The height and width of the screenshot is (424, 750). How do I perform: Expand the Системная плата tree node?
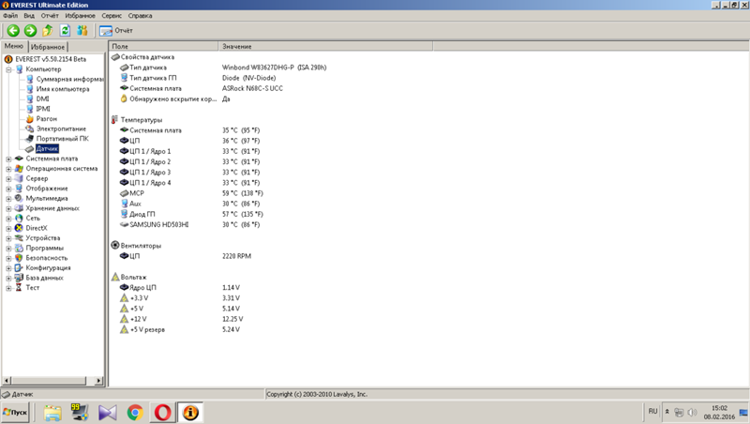coord(8,159)
